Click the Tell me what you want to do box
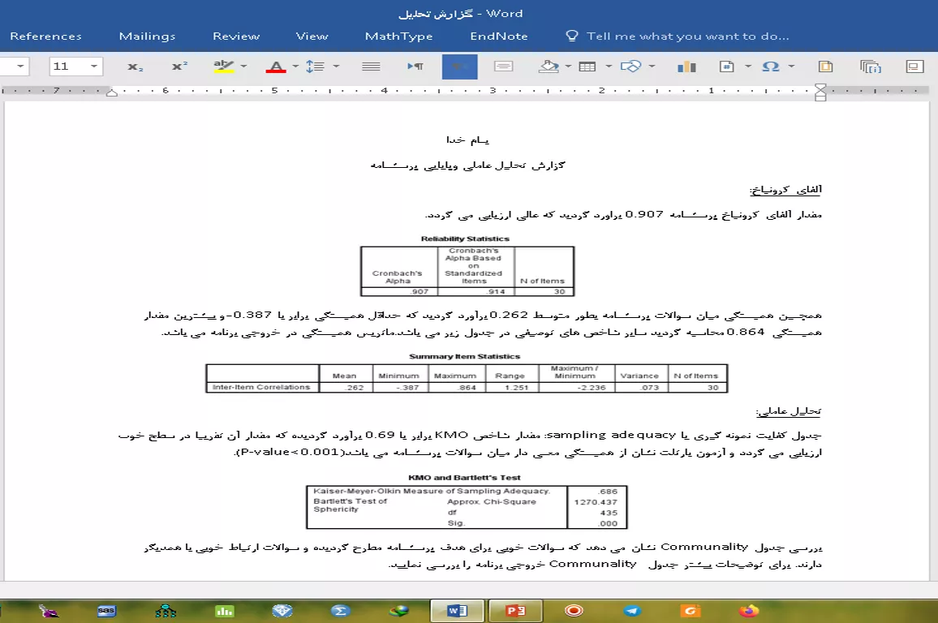The image size is (938, 623). pyautogui.click(x=686, y=36)
